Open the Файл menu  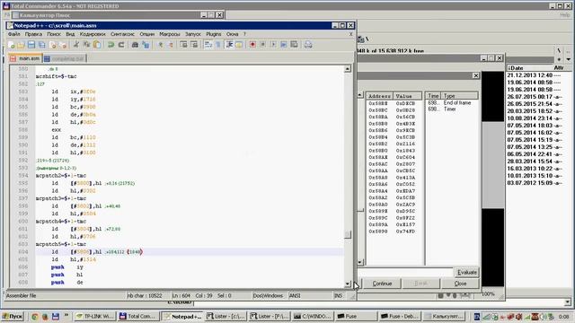pos(14,34)
